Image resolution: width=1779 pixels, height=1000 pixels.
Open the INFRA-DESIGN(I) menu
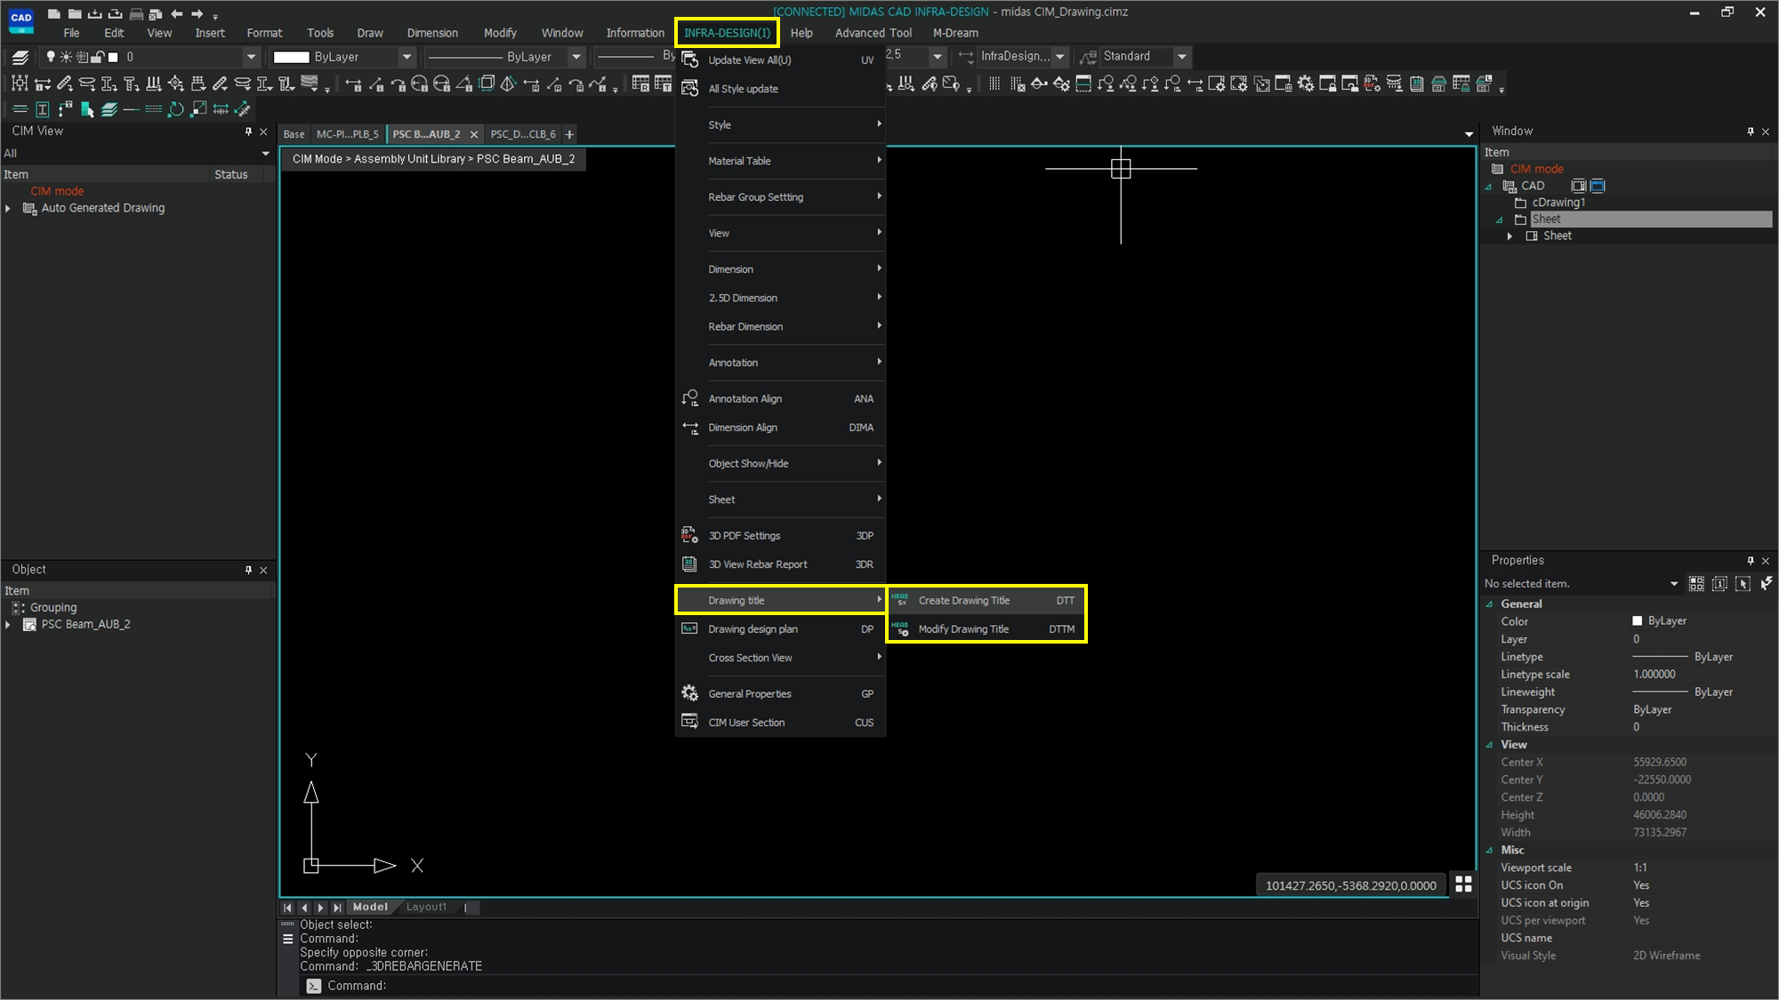click(727, 33)
